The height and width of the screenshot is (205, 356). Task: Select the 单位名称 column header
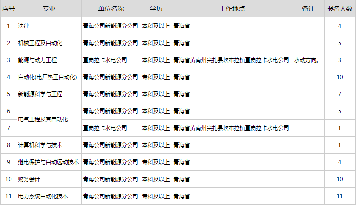pyautogui.click(x=111, y=9)
